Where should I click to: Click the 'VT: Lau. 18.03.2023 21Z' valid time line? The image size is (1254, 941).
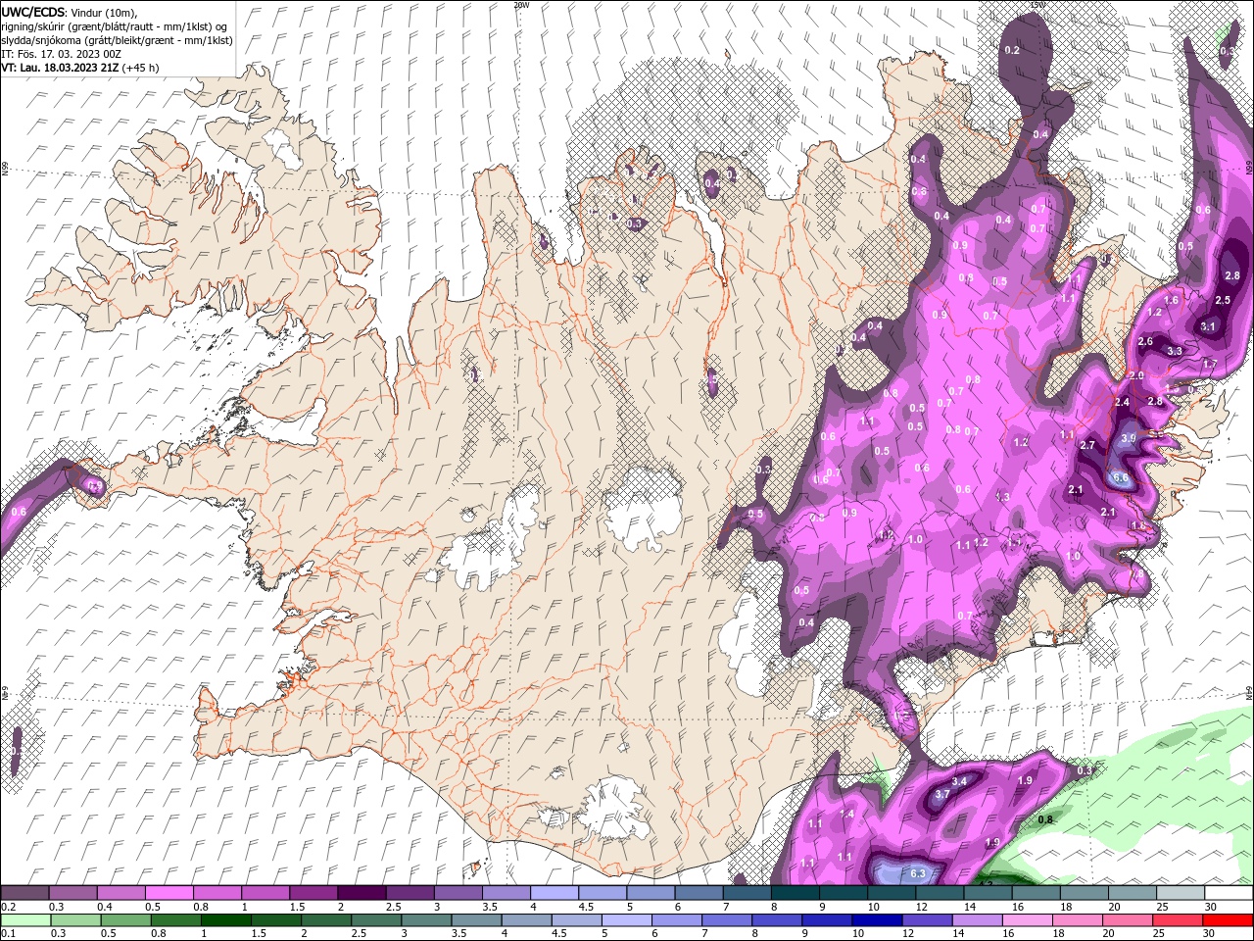tap(60, 68)
